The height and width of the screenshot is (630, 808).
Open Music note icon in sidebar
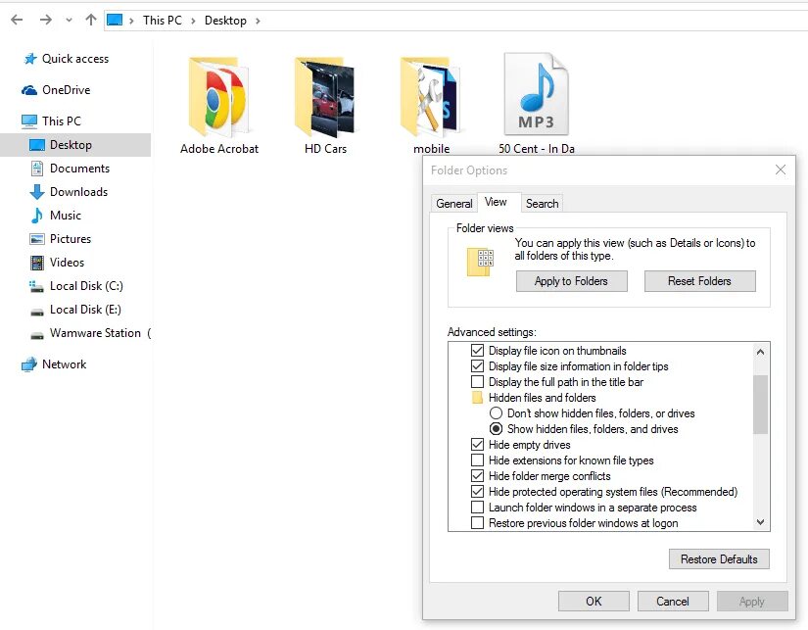click(x=37, y=216)
